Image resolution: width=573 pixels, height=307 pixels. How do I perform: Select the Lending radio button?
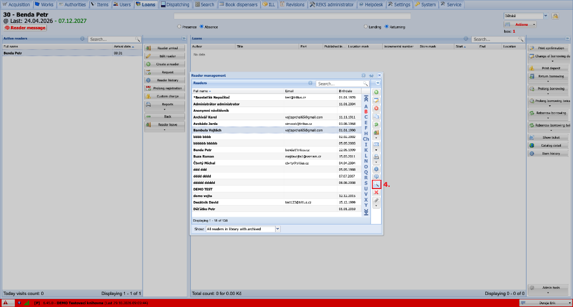point(366,27)
